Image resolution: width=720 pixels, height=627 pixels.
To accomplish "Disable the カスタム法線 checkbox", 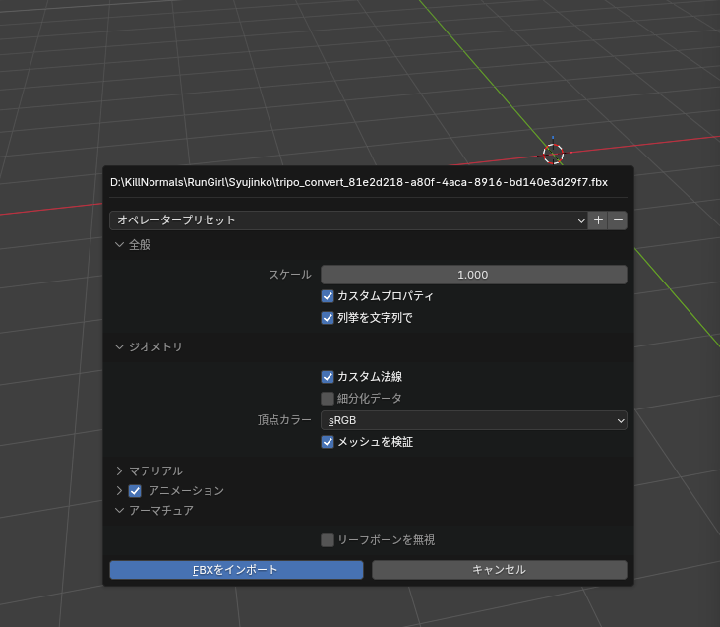I will (x=328, y=377).
